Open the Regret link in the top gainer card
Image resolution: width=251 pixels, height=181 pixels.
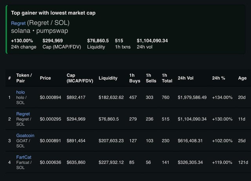tap(18, 23)
